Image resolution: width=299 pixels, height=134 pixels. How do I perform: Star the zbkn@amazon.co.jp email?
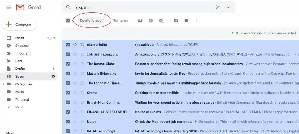pyautogui.click(x=75, y=54)
